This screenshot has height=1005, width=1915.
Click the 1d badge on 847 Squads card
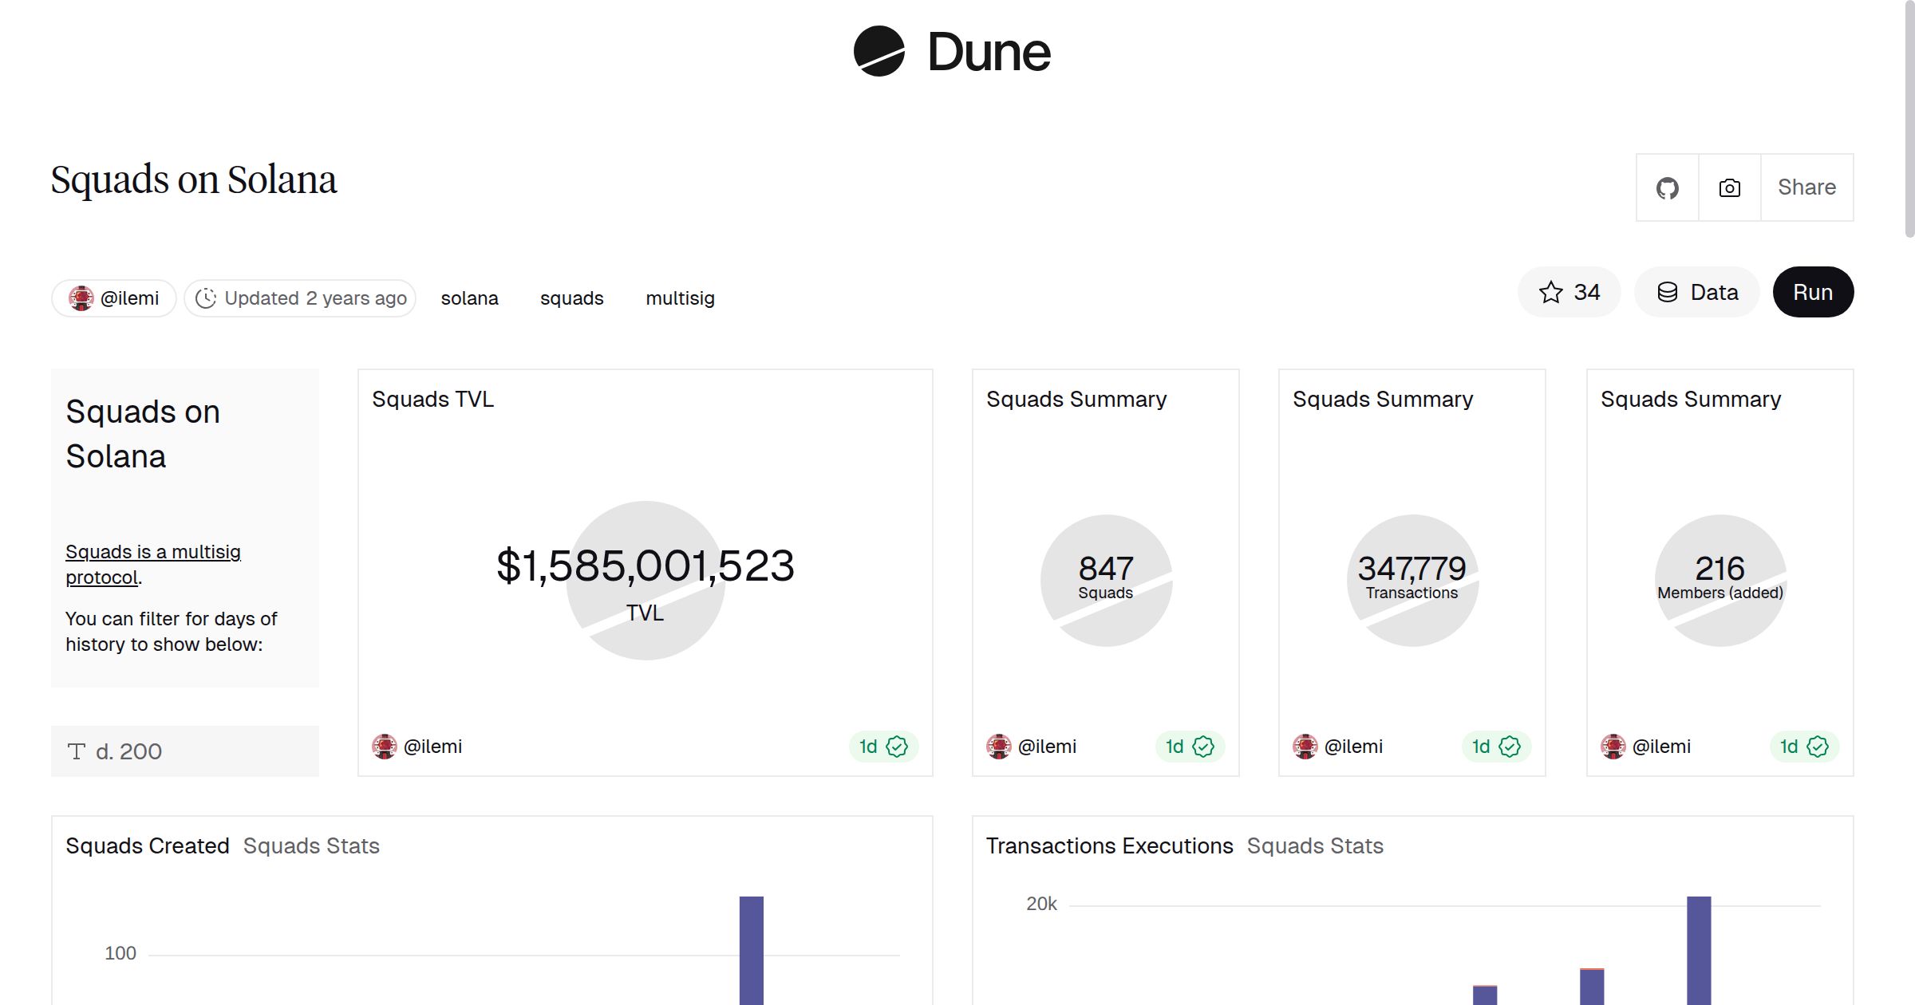click(1189, 747)
